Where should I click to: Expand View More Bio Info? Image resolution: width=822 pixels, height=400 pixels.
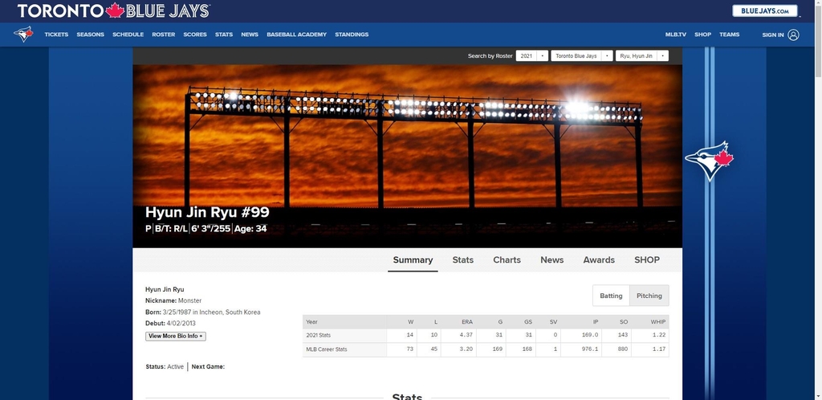point(175,336)
